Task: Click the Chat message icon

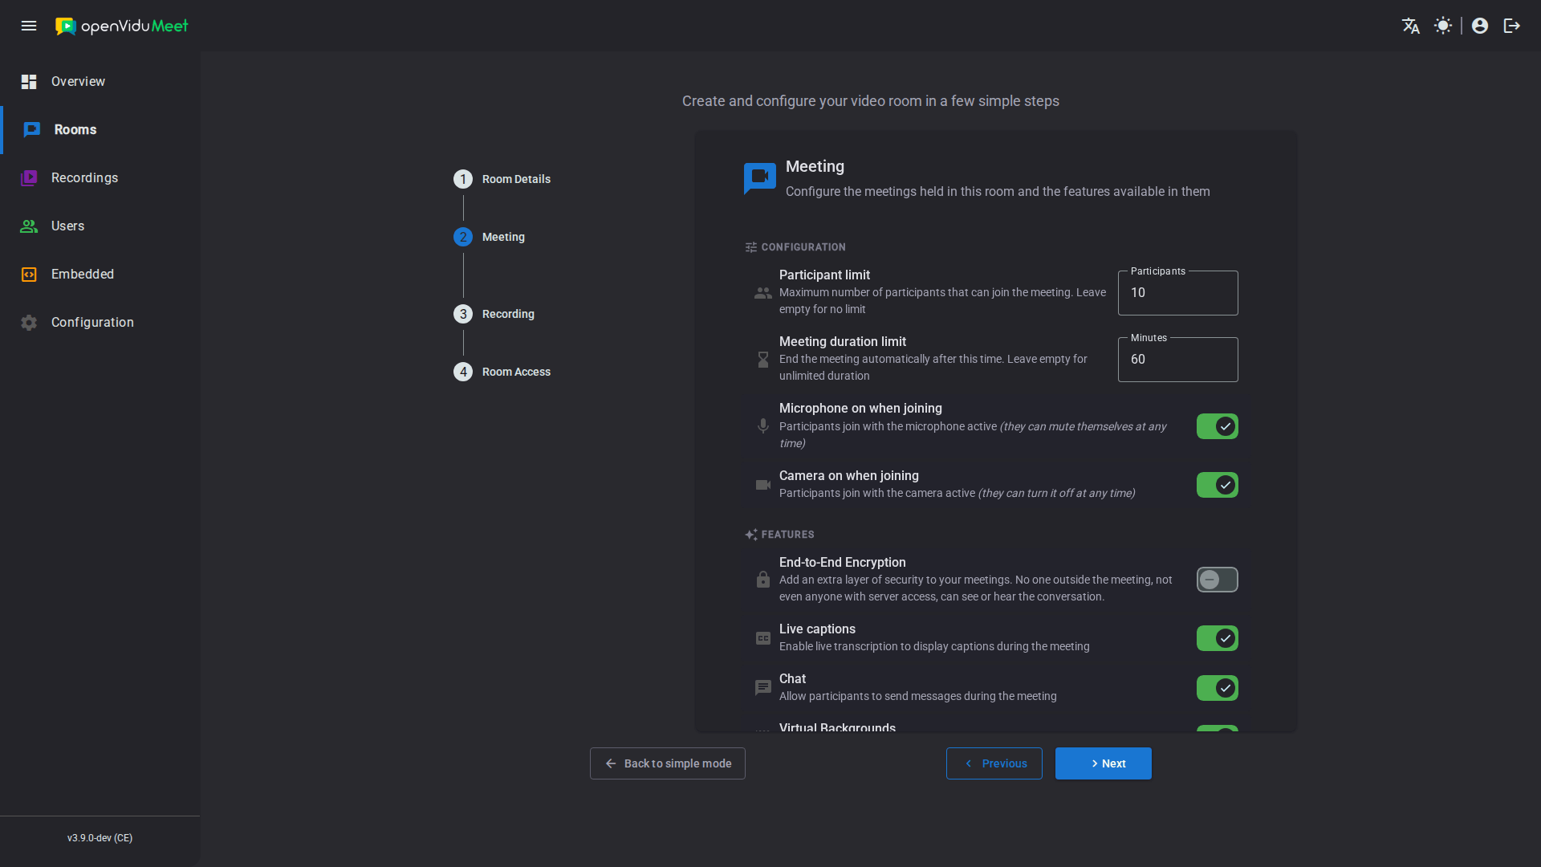Action: (x=763, y=688)
